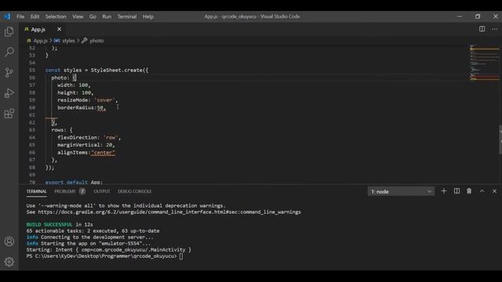Viewport: 502px width, 282px height.
Task: Click line number 55 in gutter
Action: [32, 70]
